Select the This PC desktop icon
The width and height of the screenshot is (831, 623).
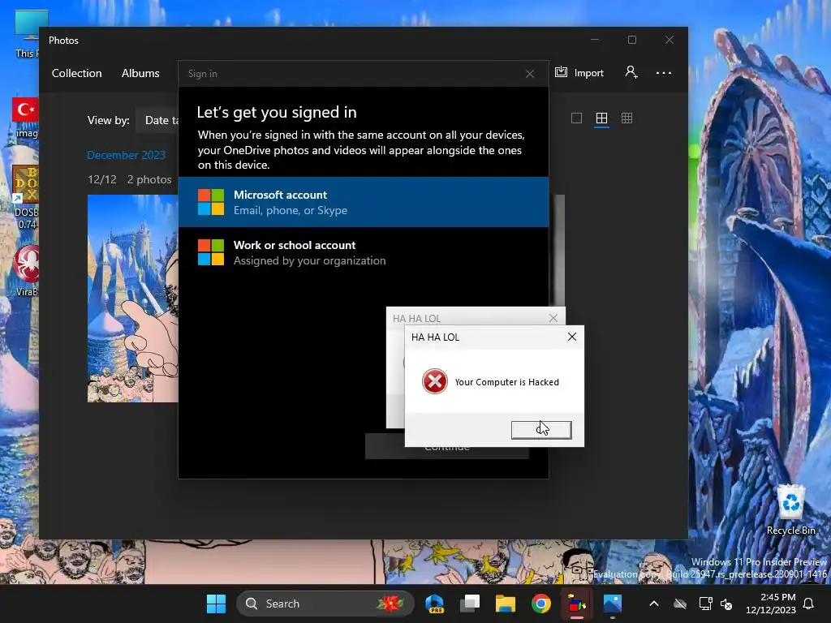tap(27, 34)
